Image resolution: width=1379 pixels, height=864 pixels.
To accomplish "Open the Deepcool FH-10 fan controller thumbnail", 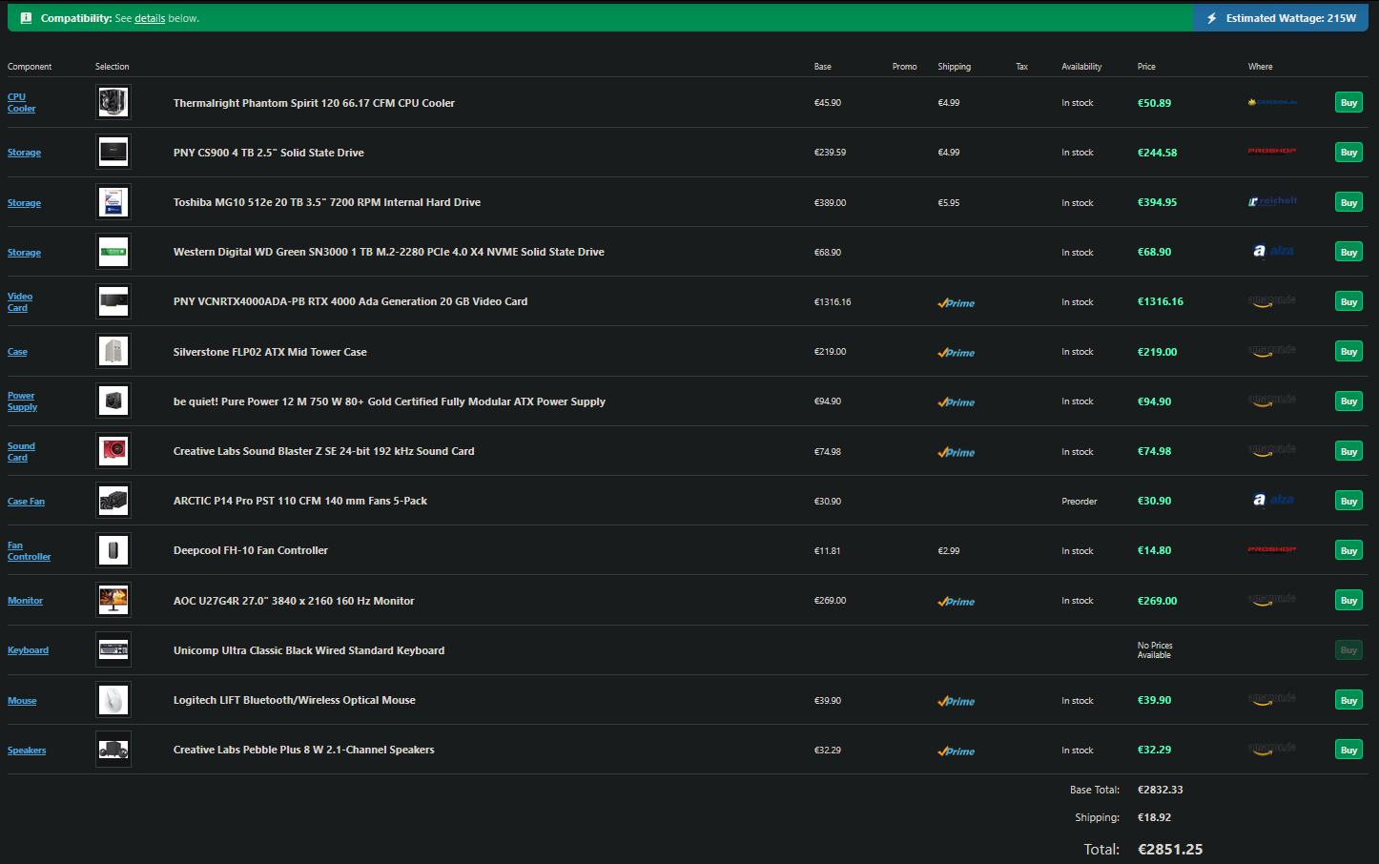I will point(113,550).
